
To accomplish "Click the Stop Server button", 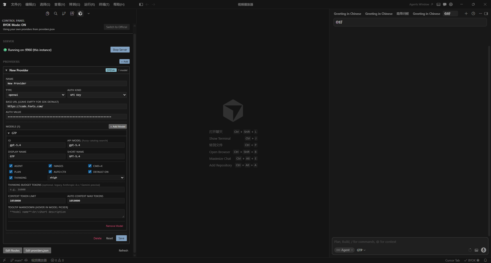I will click(120, 50).
